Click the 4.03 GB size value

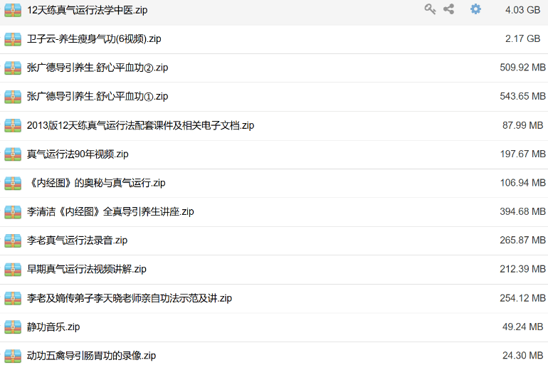[522, 10]
